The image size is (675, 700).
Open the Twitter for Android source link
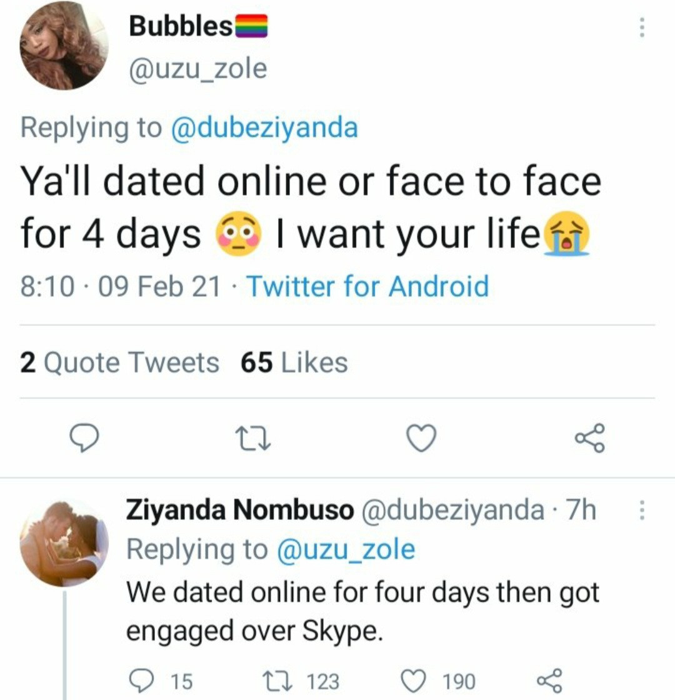click(x=368, y=287)
